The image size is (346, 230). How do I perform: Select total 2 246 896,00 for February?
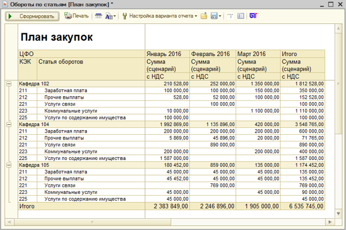213,206
